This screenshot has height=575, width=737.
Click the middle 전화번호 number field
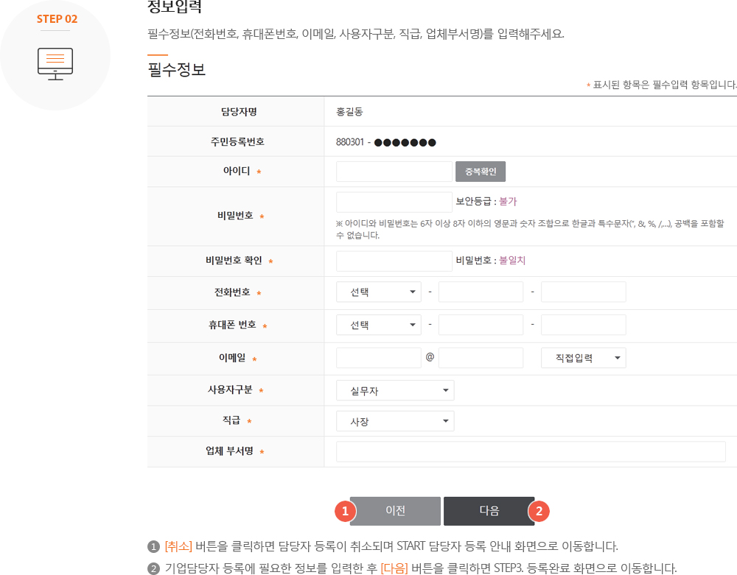pos(481,292)
